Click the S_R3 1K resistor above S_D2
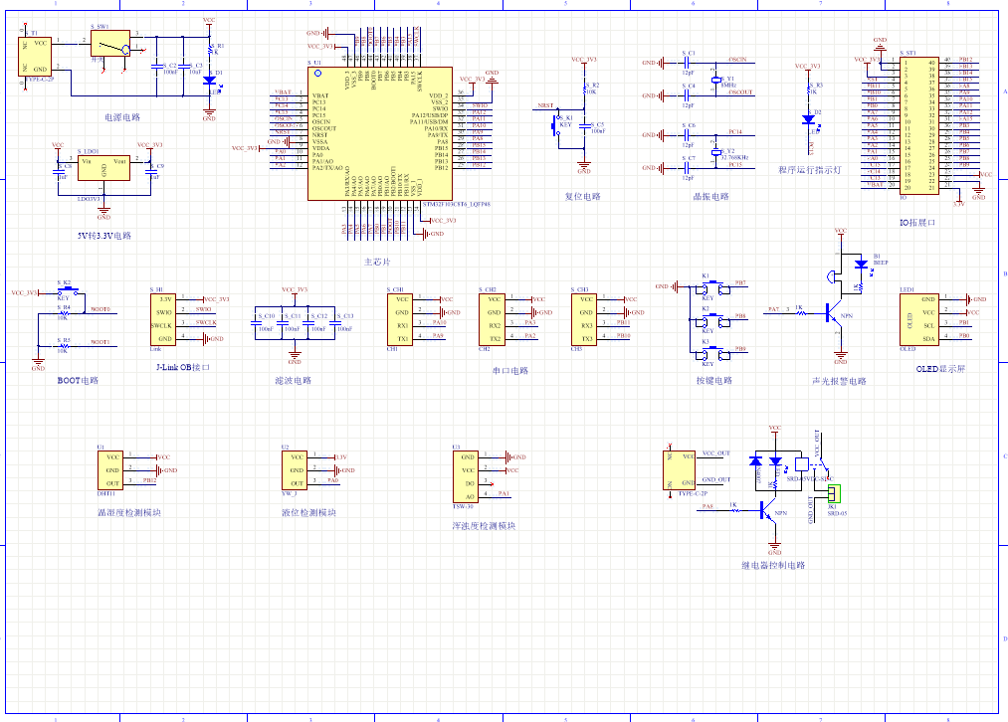Image resolution: width=1008 pixels, height=722 pixels. tap(809, 89)
